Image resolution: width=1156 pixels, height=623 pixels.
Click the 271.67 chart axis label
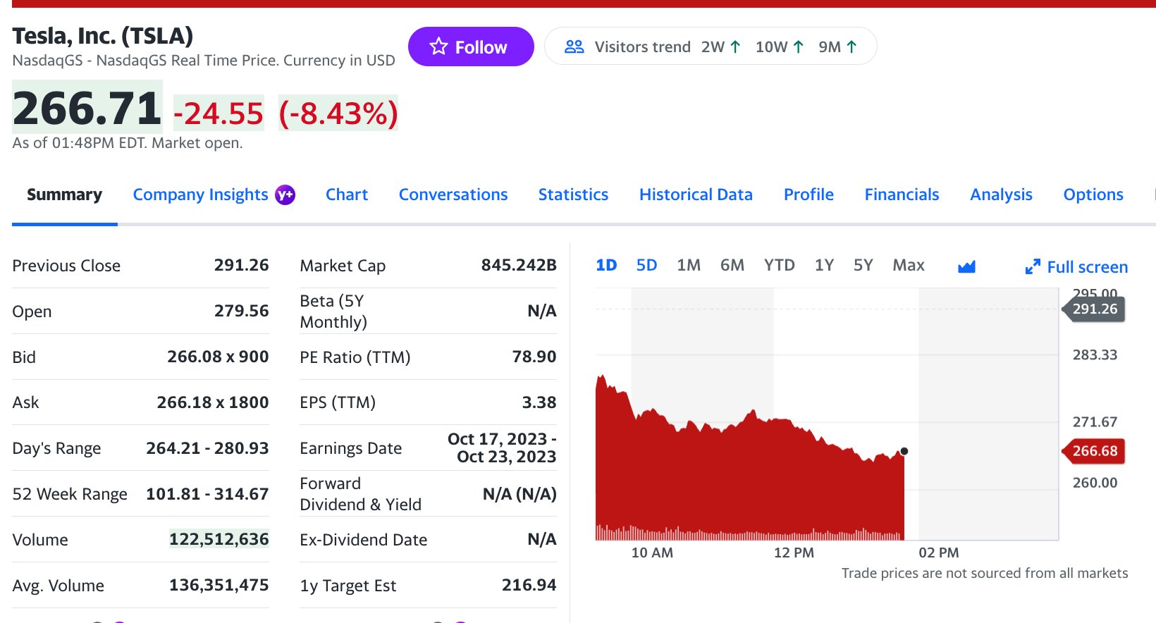pyautogui.click(x=1095, y=422)
